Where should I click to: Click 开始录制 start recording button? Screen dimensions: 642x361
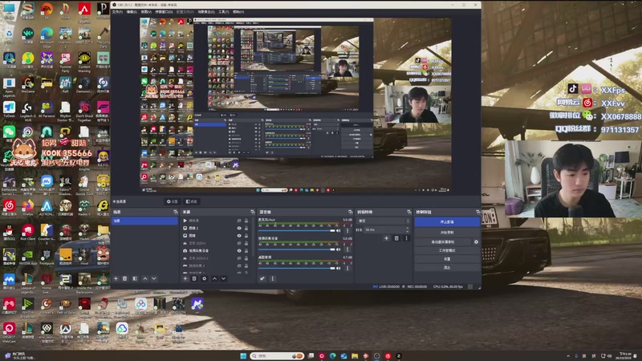tap(447, 232)
